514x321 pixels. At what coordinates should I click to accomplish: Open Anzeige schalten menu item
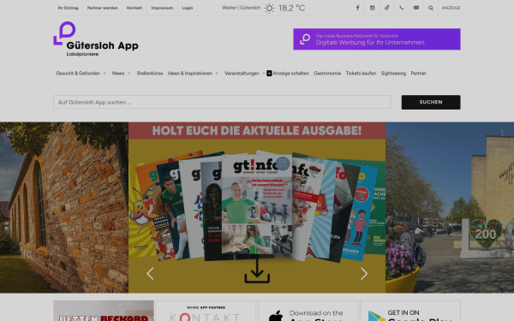pos(290,73)
